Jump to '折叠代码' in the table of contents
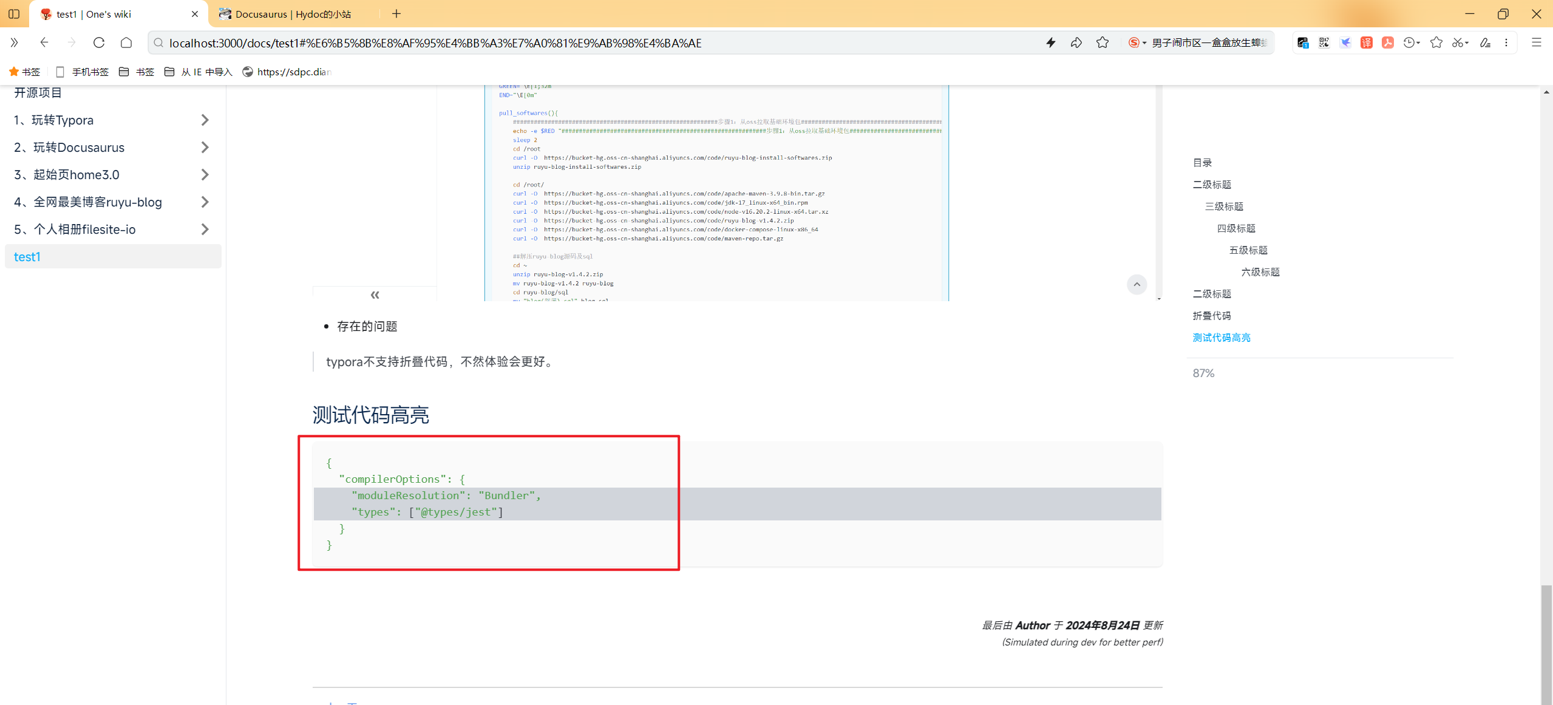Viewport: 1553px width, 705px height. click(1212, 316)
